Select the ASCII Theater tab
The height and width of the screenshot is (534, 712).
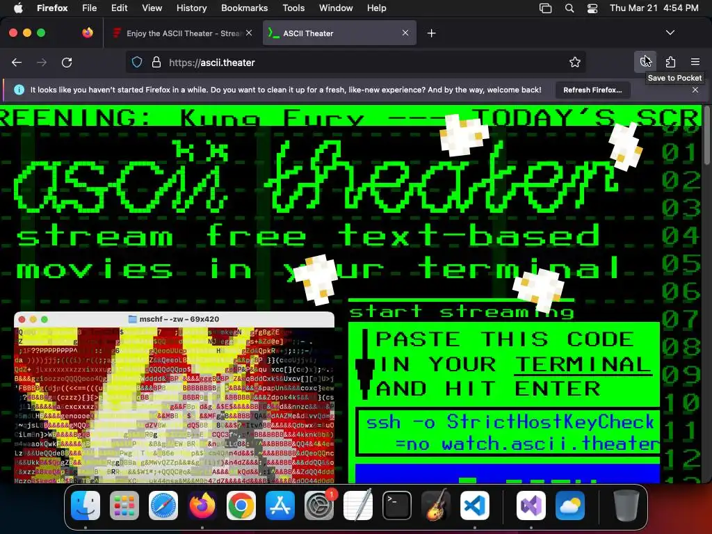tap(339, 33)
